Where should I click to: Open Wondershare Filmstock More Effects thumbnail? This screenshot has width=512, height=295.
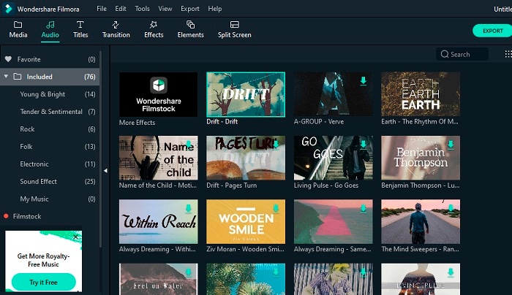click(x=159, y=94)
